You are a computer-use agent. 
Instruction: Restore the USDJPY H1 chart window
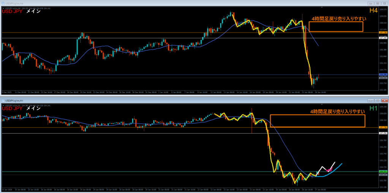pyautogui.click(x=378, y=101)
